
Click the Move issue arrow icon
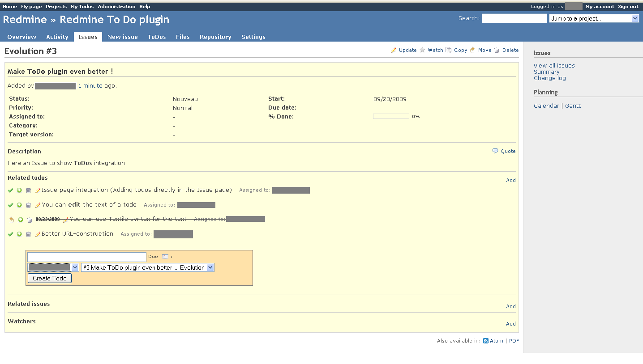(x=472, y=50)
